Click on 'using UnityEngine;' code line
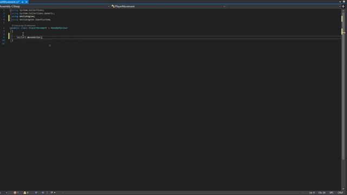Viewport: 347px width, 195px height. [x=23, y=16]
